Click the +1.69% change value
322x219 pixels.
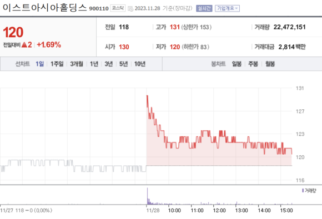[x=49, y=45]
